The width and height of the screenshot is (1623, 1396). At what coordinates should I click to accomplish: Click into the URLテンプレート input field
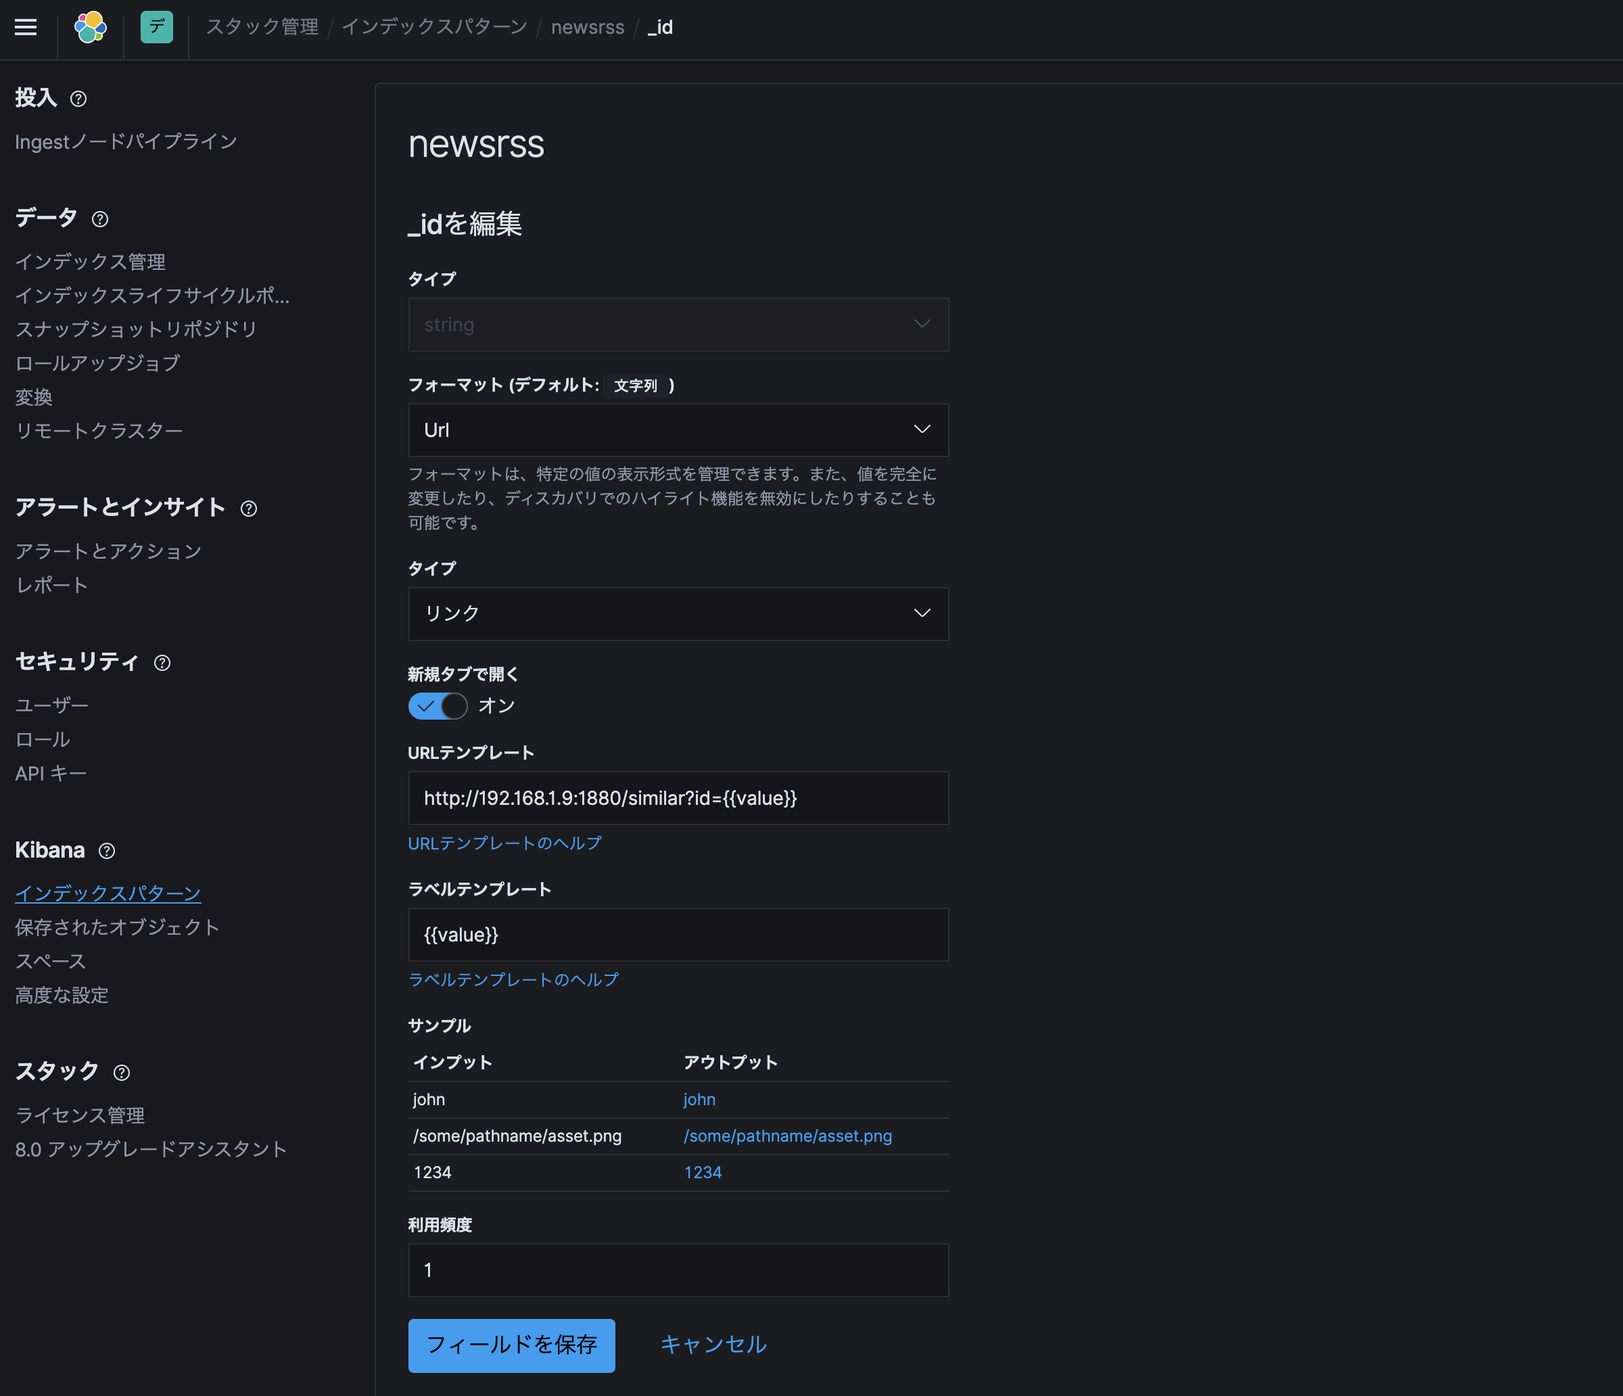point(678,798)
